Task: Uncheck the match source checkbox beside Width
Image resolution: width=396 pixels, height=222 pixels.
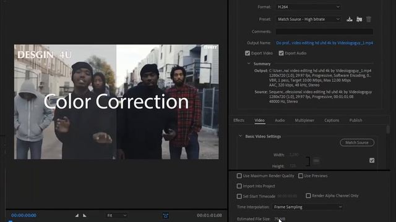Action: coord(372,160)
